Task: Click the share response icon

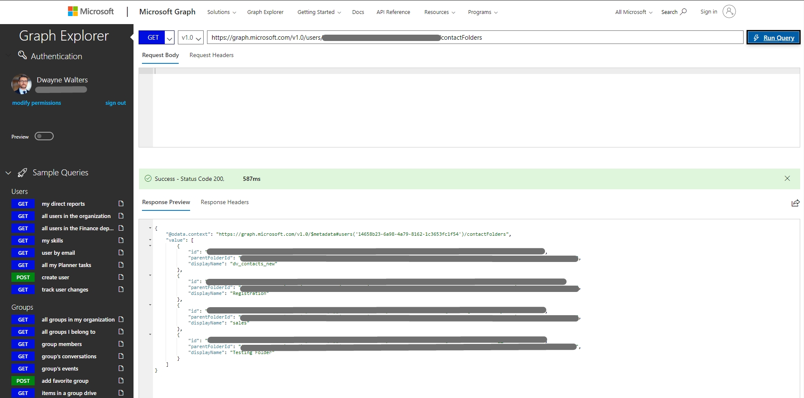Action: [x=795, y=203]
